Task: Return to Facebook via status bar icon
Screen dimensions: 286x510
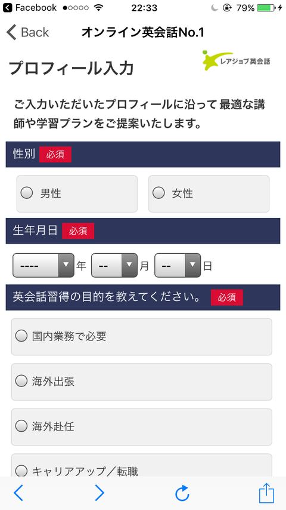Action: (6, 8)
